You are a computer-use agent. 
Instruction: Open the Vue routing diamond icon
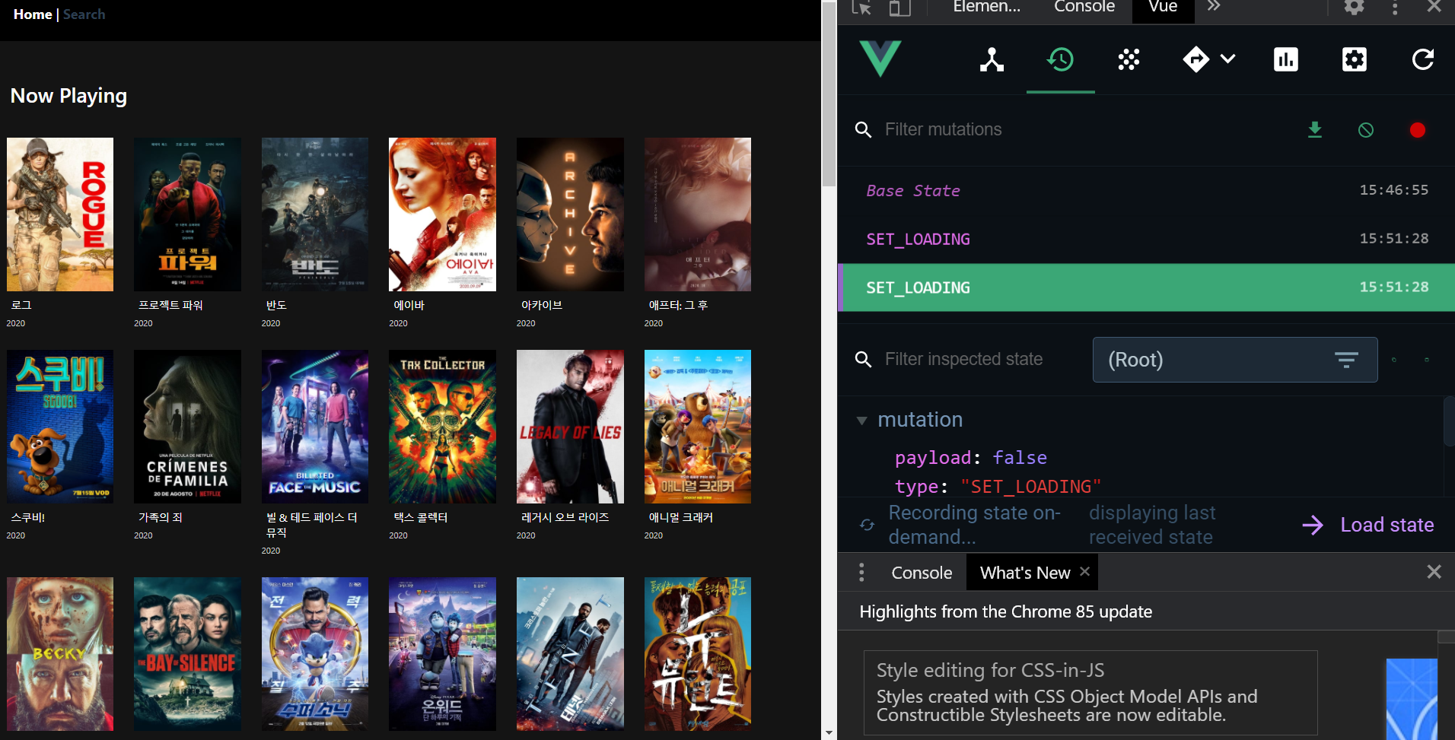[x=1196, y=59]
